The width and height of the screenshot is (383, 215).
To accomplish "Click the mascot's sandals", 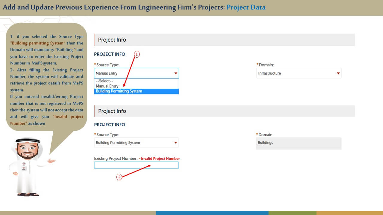I will click(28, 195).
